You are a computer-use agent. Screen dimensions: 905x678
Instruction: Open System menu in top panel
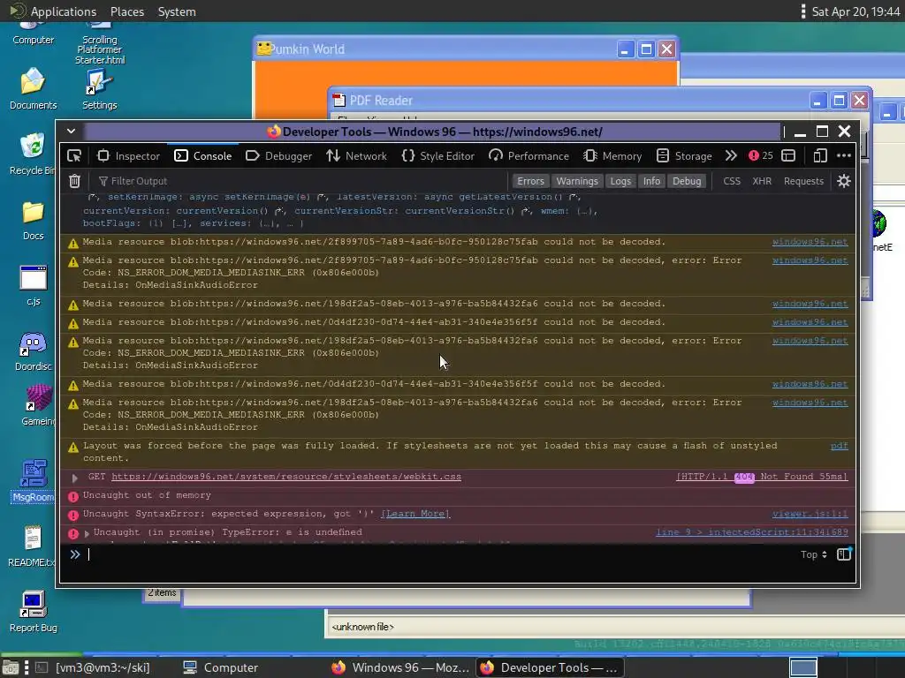click(177, 11)
